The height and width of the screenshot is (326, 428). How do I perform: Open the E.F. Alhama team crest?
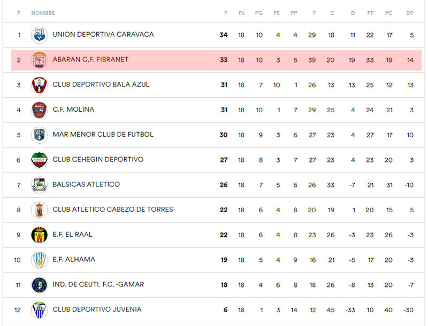click(x=39, y=260)
